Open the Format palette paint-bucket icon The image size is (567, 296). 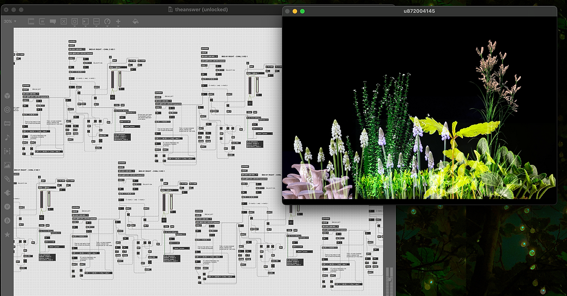point(135,21)
